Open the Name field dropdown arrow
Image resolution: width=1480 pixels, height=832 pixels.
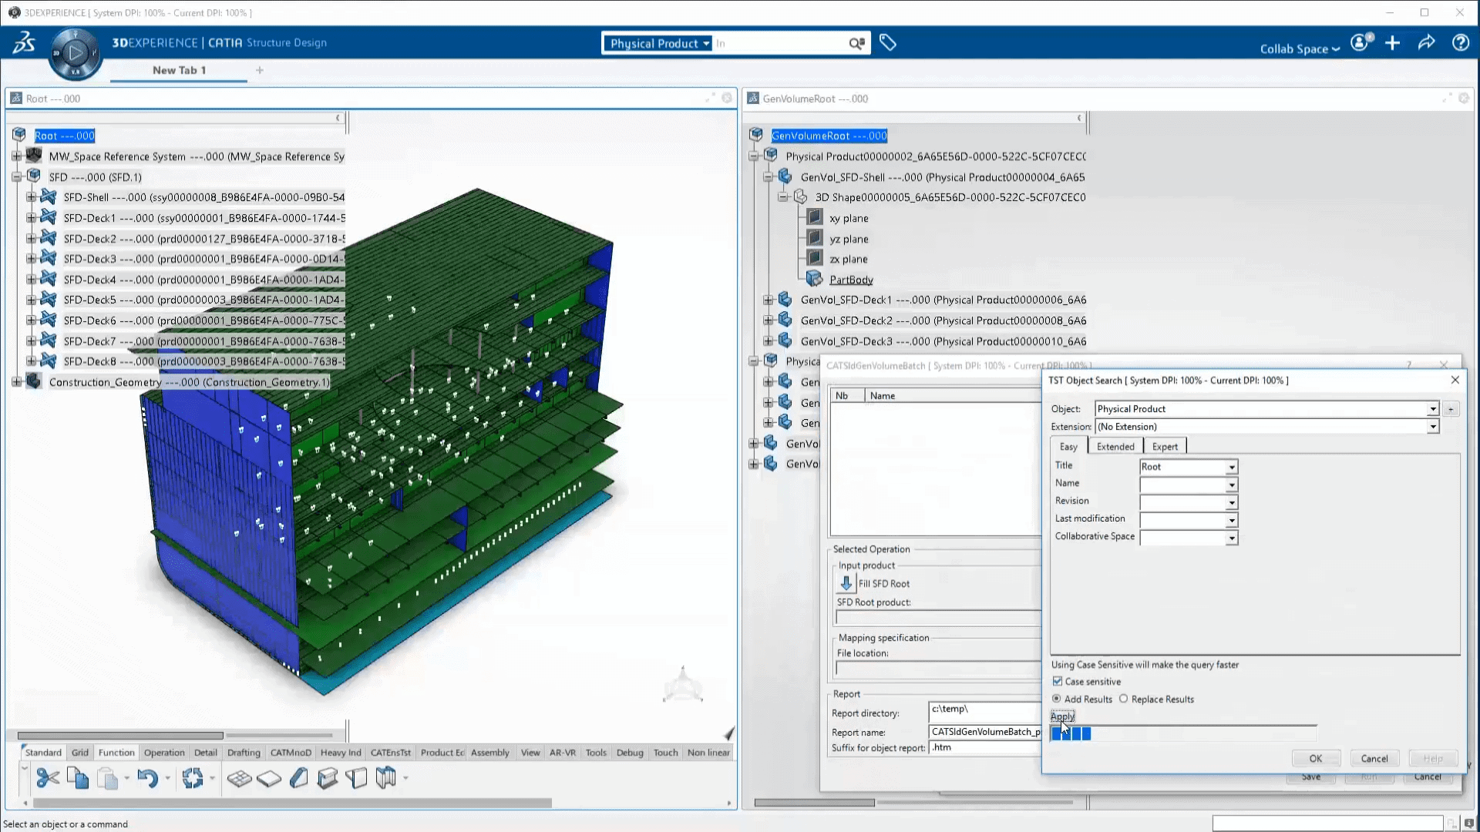(x=1232, y=485)
